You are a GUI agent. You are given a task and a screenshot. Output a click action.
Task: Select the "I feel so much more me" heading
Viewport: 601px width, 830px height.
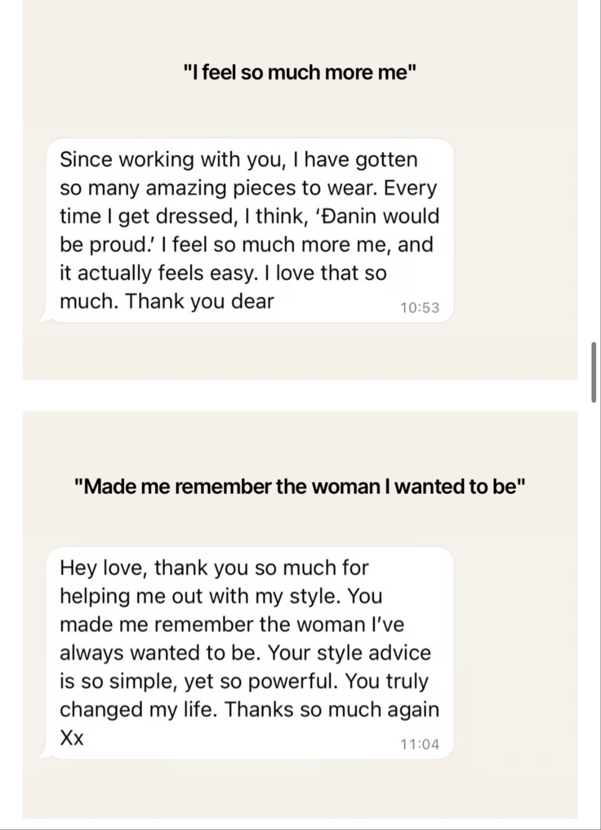(x=300, y=73)
